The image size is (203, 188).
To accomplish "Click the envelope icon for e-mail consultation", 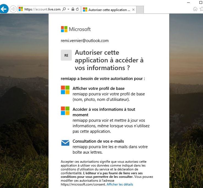I will 65,143.
